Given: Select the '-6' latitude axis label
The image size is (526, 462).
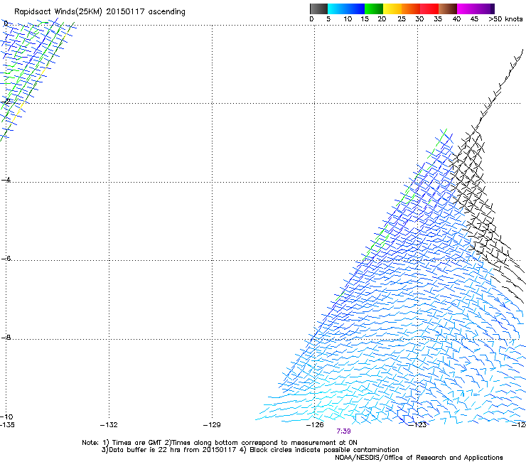Looking at the screenshot, I should pyautogui.click(x=6, y=258).
